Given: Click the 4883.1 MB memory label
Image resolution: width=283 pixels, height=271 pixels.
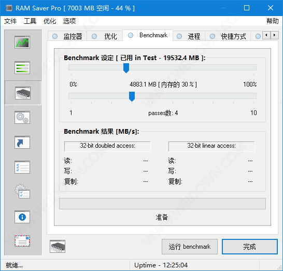Looking at the screenshot, I should click(163, 84).
